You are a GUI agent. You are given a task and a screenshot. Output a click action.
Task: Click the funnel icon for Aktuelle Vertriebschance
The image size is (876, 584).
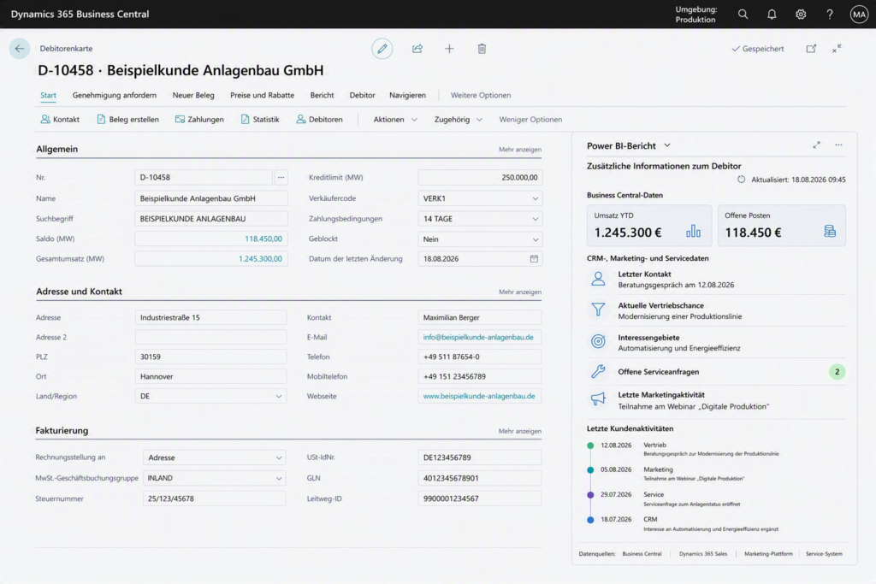pyautogui.click(x=598, y=310)
